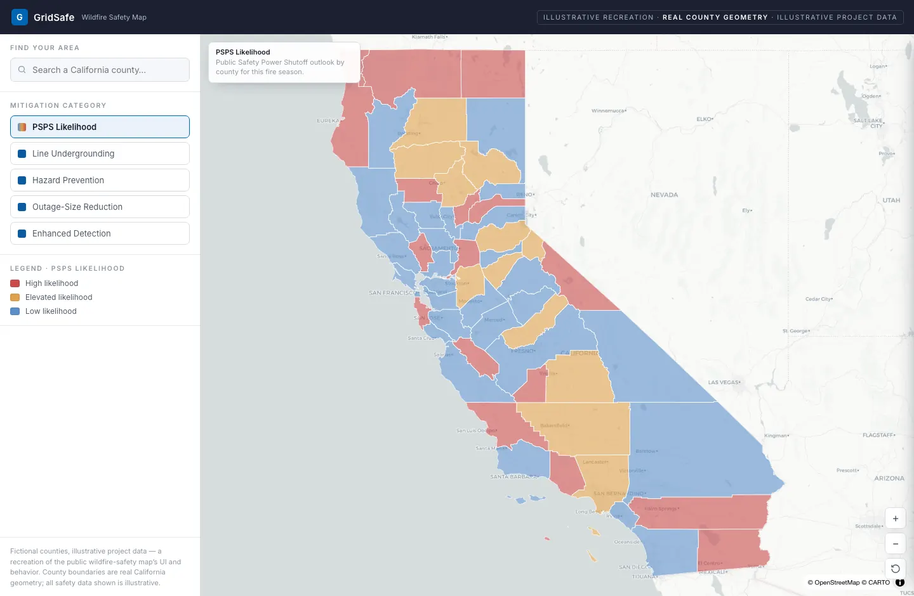Click the PSPS Likelihood gradient swatch
The height and width of the screenshot is (596, 914).
tap(22, 127)
